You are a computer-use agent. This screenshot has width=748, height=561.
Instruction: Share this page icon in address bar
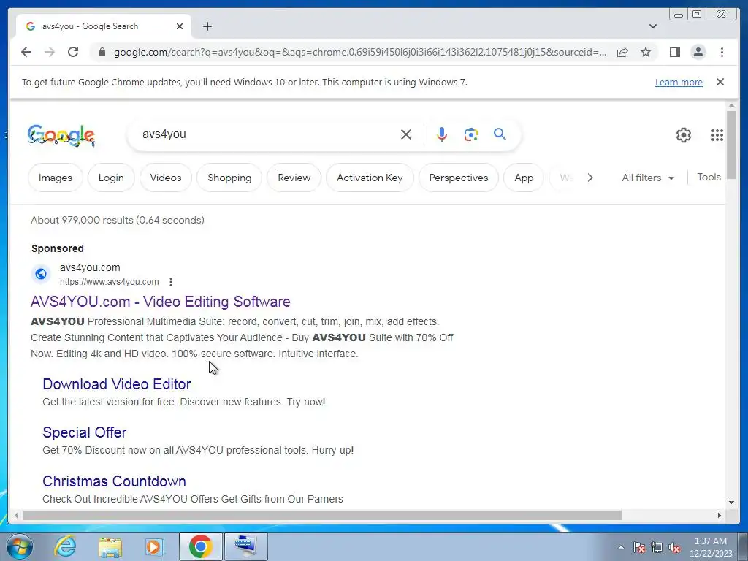(x=622, y=52)
